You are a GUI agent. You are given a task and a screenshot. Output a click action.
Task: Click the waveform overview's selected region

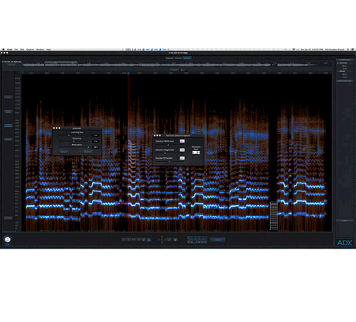click(61, 64)
